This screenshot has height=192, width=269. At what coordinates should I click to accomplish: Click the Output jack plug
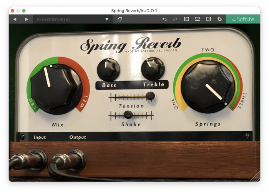(69, 161)
